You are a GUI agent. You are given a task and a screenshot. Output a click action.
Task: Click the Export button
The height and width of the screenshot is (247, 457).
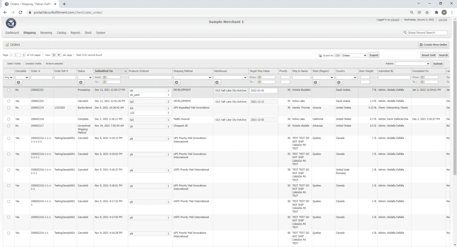coord(374,55)
